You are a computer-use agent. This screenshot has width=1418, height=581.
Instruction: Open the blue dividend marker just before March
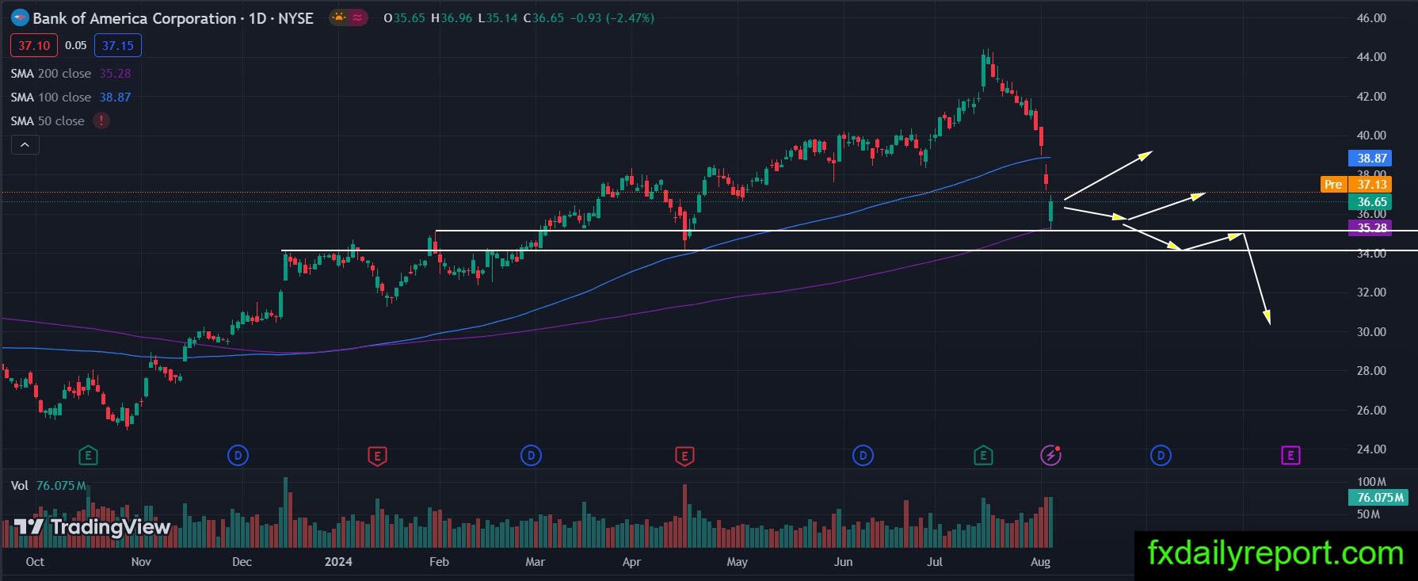tap(531, 456)
